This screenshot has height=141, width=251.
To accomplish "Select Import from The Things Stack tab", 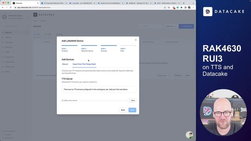I will click(84, 64).
